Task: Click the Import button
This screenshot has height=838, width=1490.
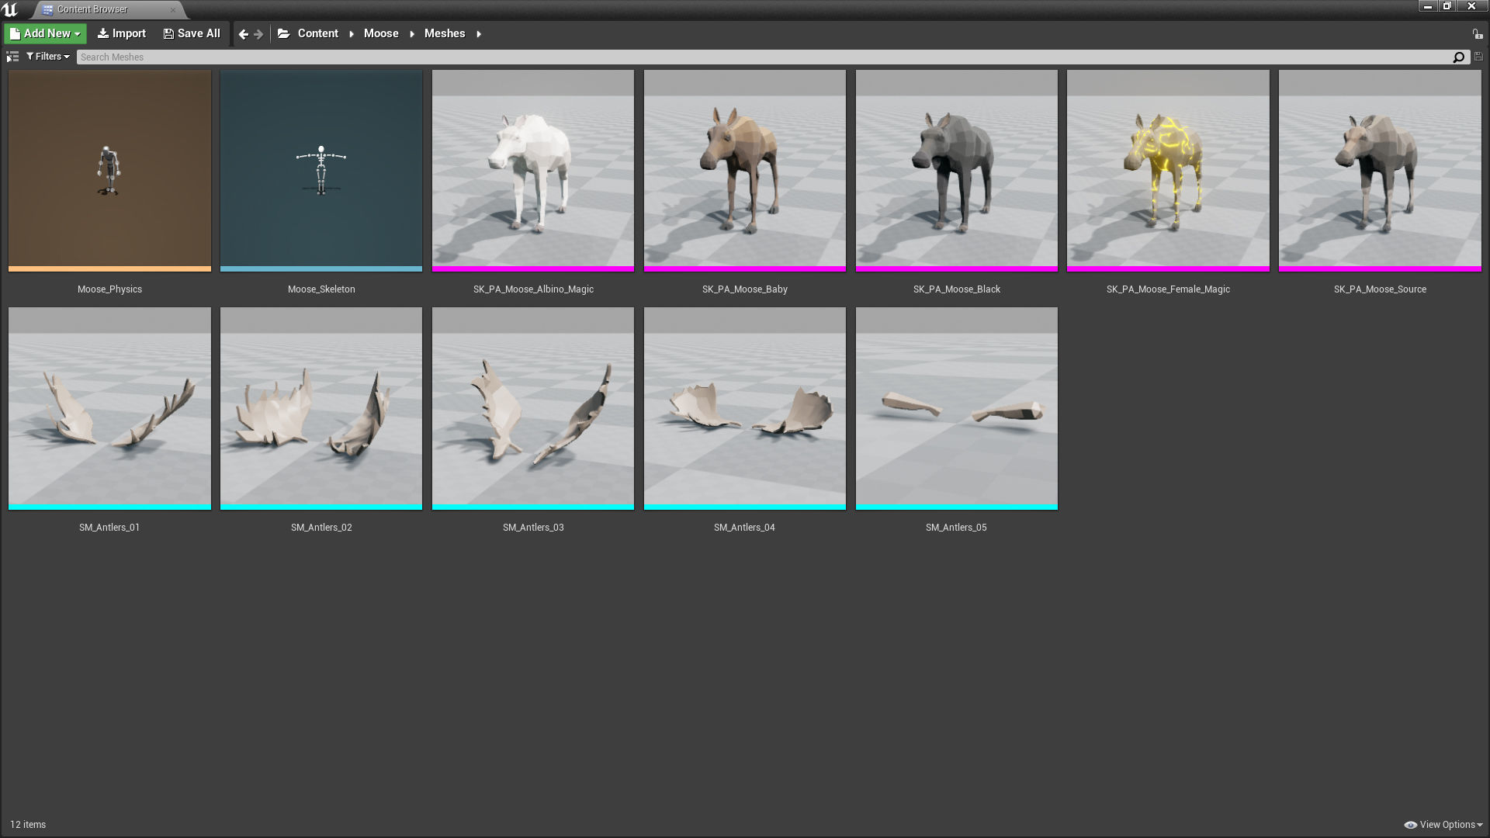Action: 122,33
